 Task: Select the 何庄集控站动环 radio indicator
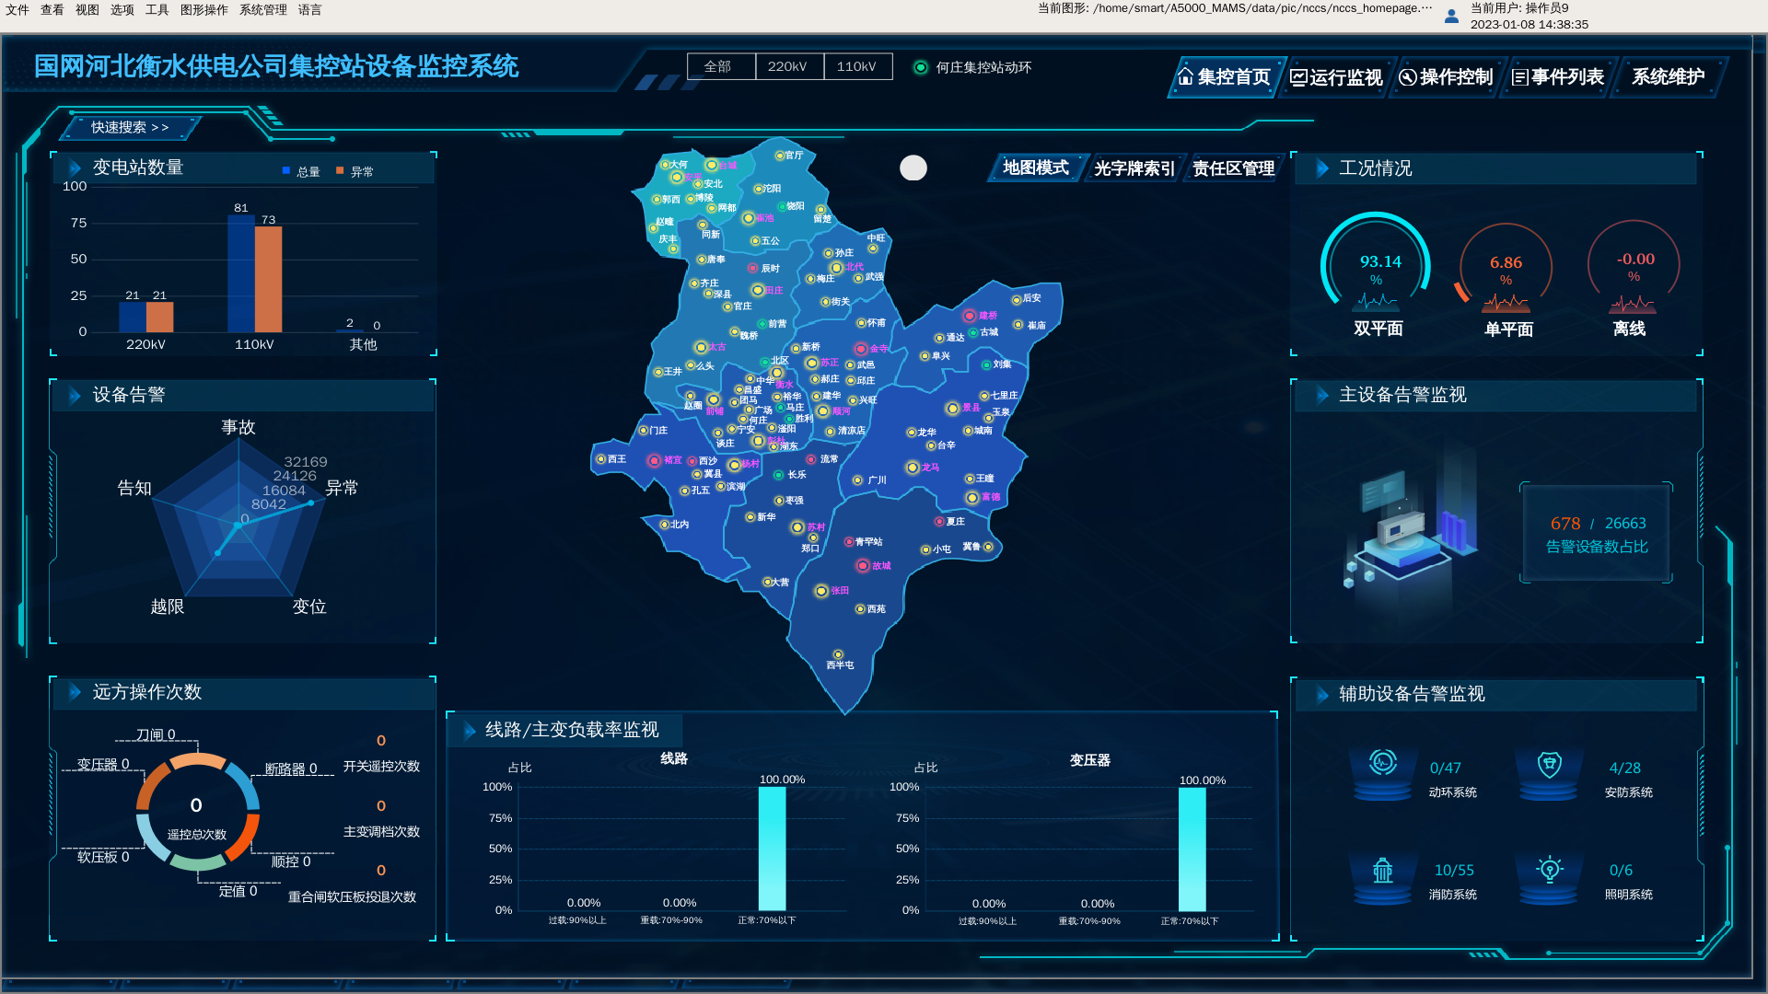(920, 67)
